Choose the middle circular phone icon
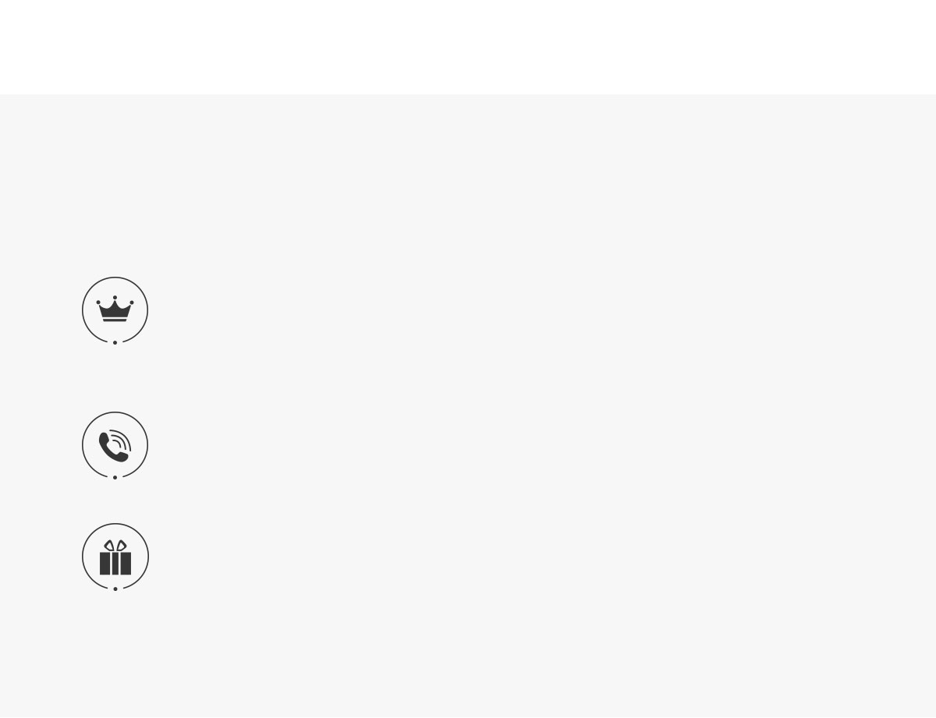Viewport: 936px width, 718px height. (115, 445)
